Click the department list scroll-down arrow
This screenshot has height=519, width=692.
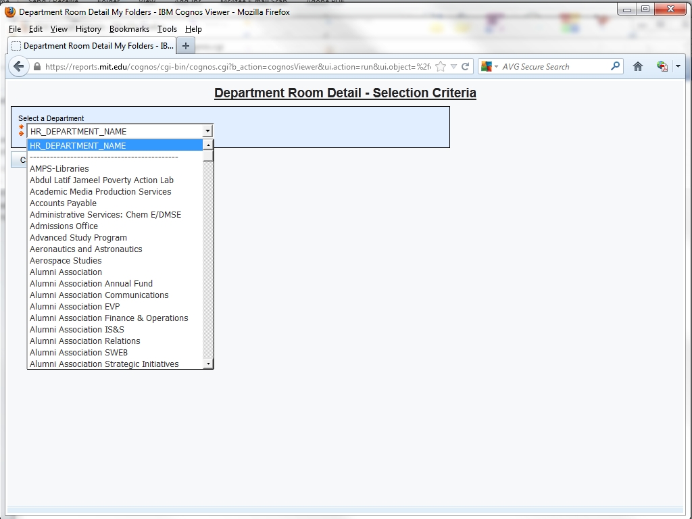208,364
